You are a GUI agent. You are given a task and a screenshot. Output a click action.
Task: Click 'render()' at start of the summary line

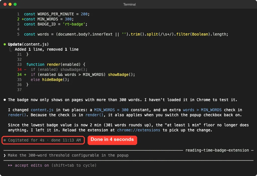click(x=17, y=115)
